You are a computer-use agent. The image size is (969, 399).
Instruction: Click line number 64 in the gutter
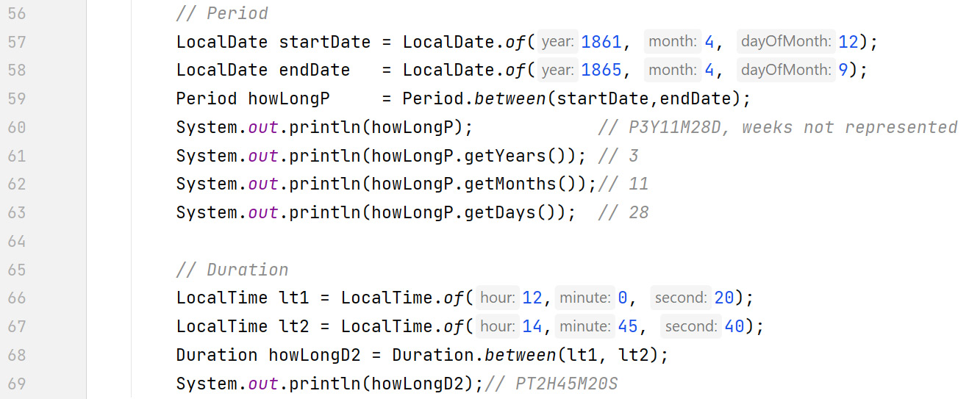[16, 241]
